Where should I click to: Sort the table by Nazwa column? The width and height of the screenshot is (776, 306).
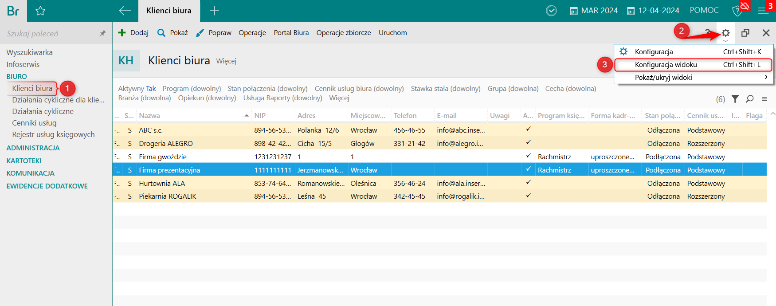149,115
